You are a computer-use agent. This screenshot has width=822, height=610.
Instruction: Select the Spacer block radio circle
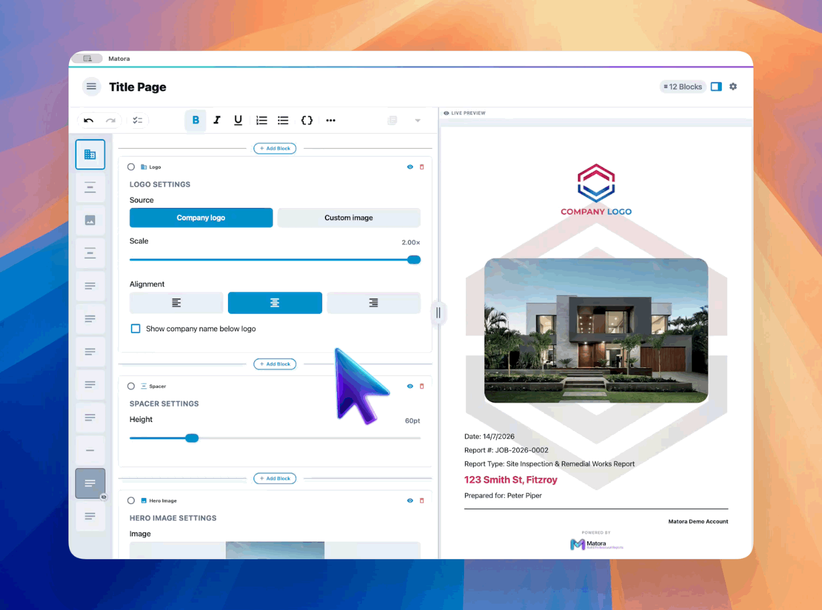click(x=131, y=386)
